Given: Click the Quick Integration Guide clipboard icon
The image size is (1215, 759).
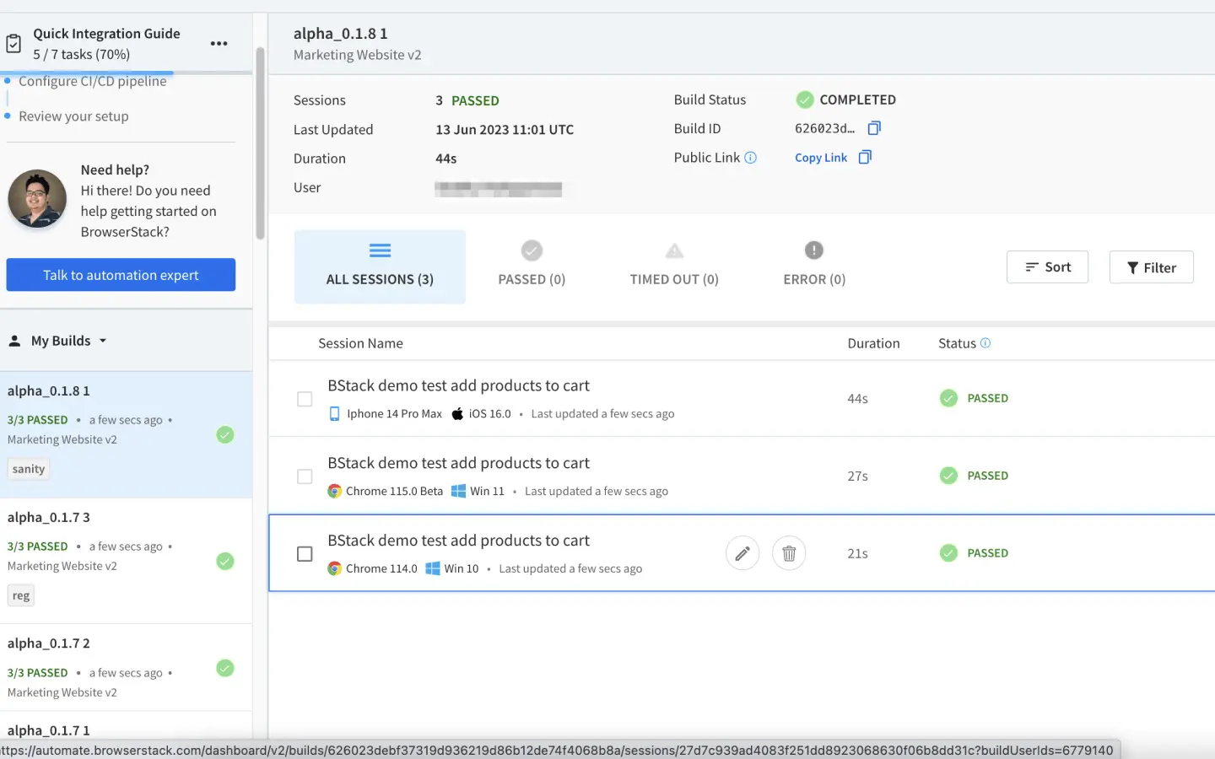Looking at the screenshot, I should click(13, 44).
